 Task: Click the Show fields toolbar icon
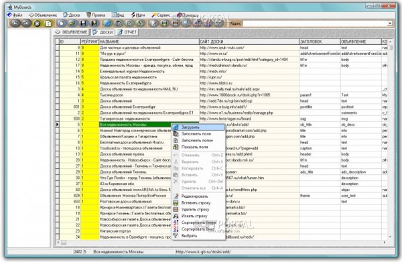pyautogui.click(x=140, y=23)
